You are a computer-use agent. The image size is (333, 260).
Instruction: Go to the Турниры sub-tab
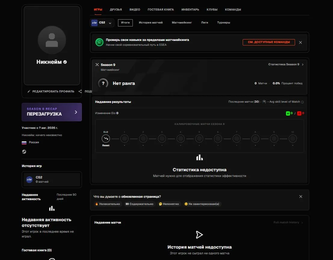click(x=223, y=23)
